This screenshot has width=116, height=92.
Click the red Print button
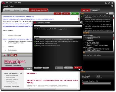57,14
